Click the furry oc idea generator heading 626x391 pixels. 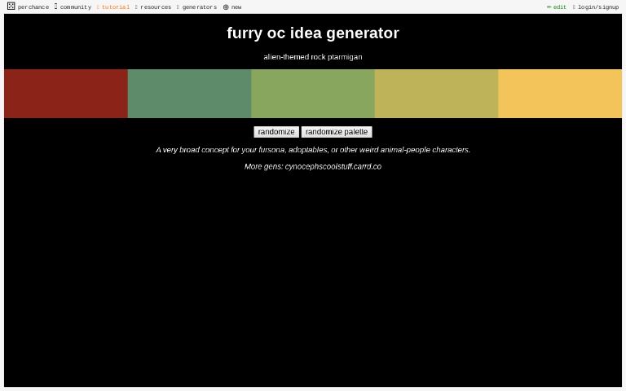312,33
